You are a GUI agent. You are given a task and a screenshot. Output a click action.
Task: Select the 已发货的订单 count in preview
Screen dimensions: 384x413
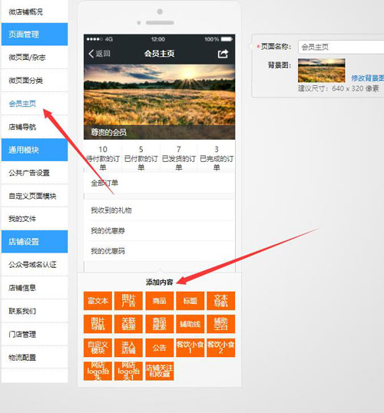click(x=179, y=158)
